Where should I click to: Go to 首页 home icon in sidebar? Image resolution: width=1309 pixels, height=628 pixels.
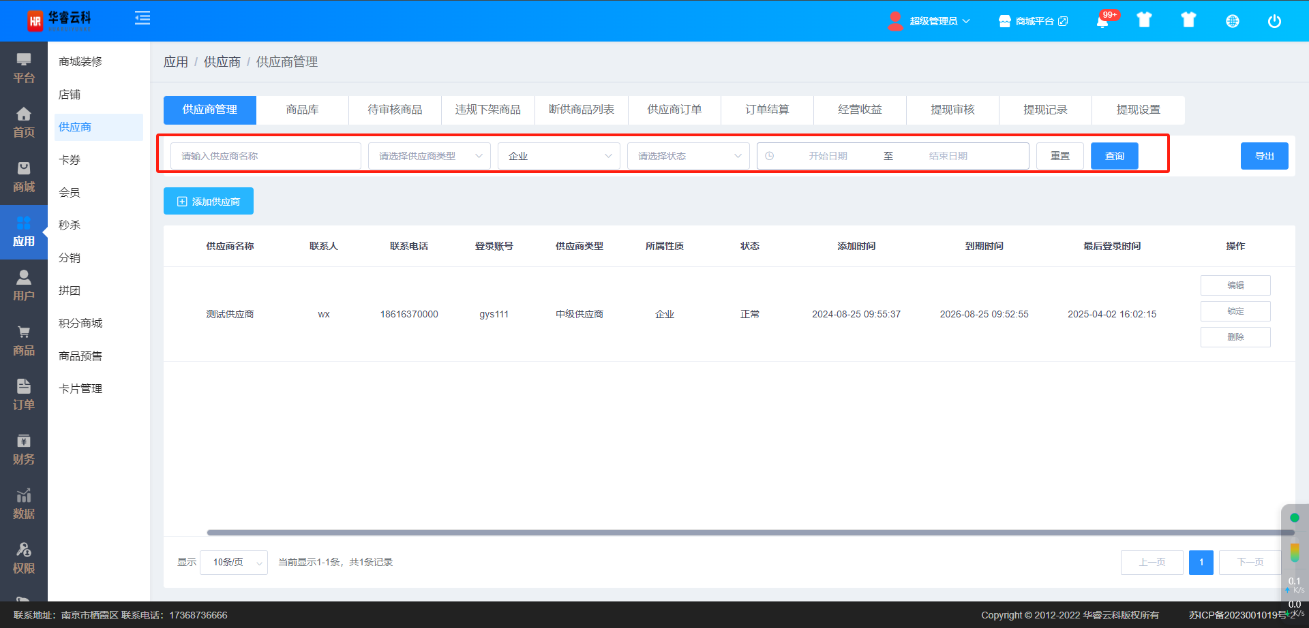(24, 123)
